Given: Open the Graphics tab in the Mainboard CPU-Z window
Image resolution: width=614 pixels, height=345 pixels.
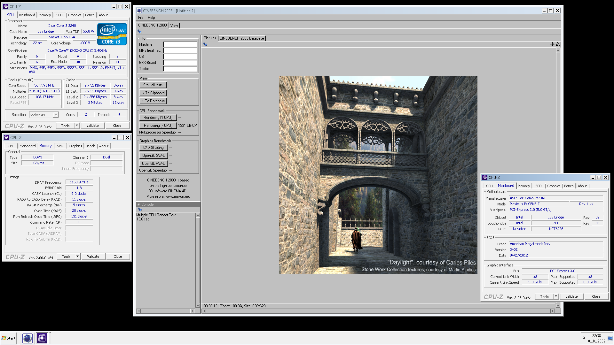Looking at the screenshot, I should click(x=554, y=186).
